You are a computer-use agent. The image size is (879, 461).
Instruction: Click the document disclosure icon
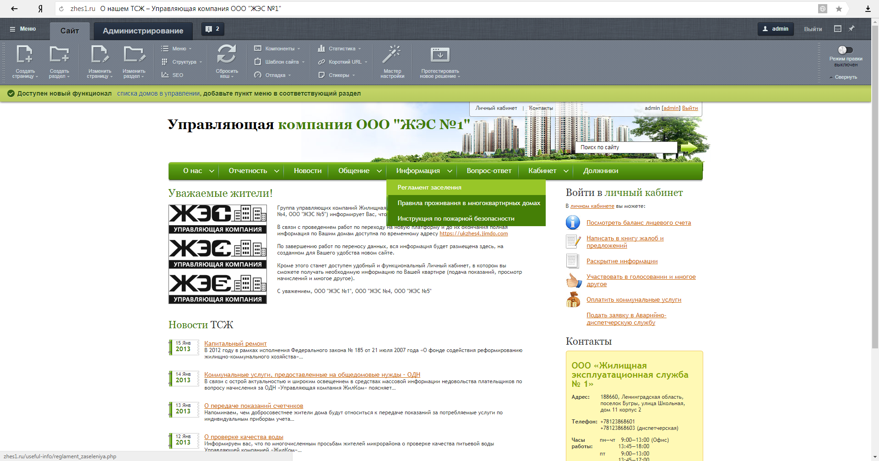572,261
